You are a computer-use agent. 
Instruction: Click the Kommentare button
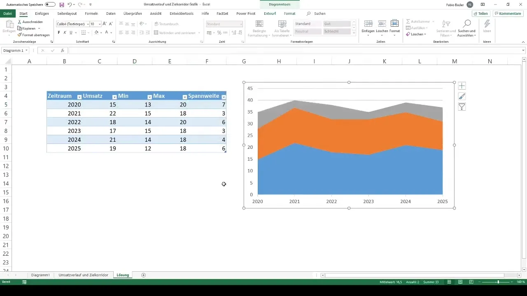[508, 14]
